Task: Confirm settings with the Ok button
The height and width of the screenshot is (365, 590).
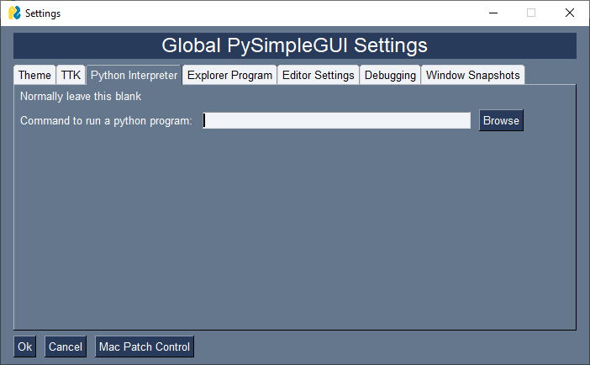Action: [x=24, y=346]
